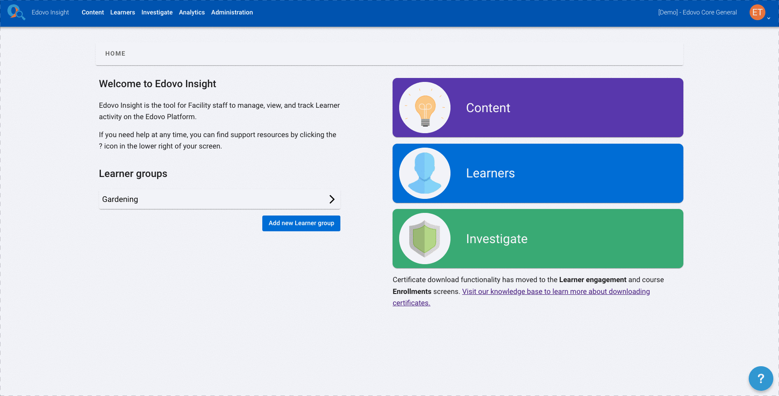Open the Analytics menu in the top bar

(192, 12)
